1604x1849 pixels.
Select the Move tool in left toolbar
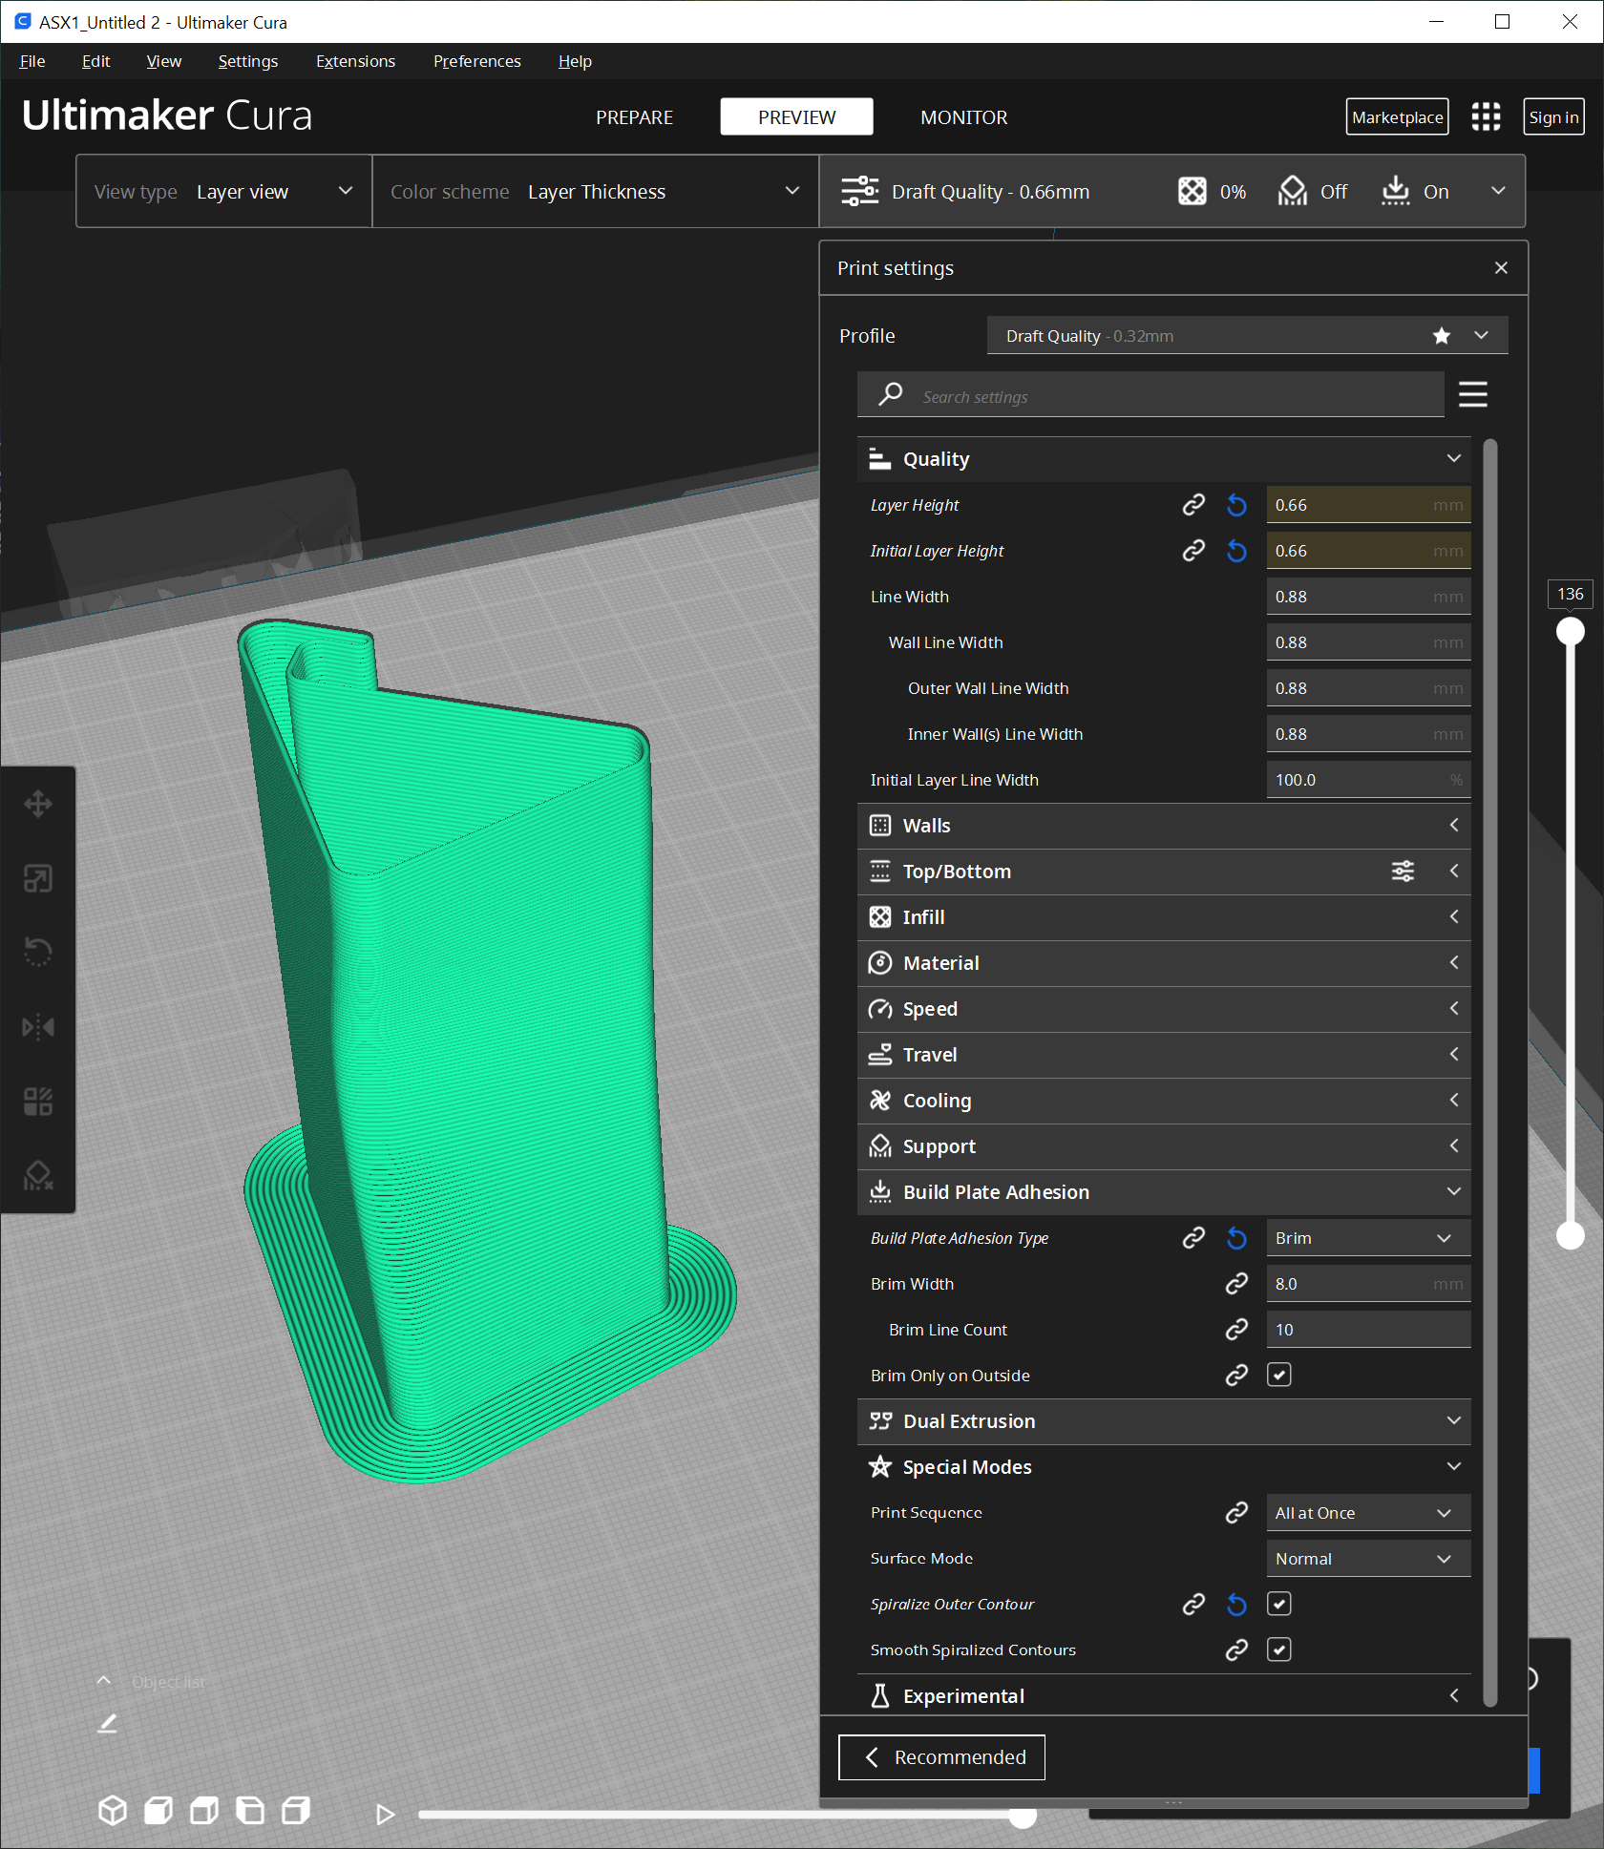[38, 804]
